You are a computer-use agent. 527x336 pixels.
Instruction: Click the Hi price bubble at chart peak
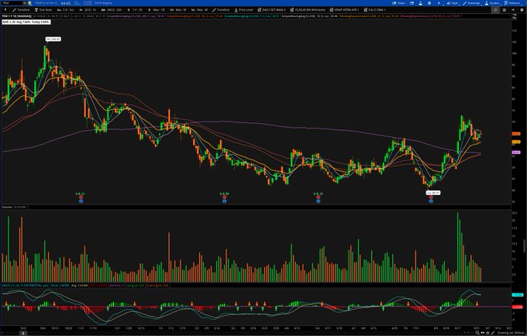[x=53, y=39]
